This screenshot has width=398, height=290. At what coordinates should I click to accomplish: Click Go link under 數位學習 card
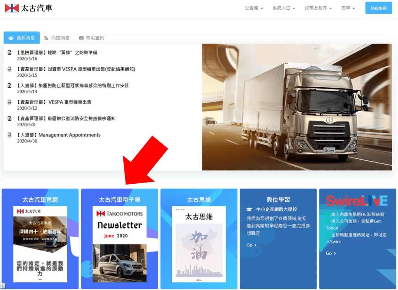(251, 245)
